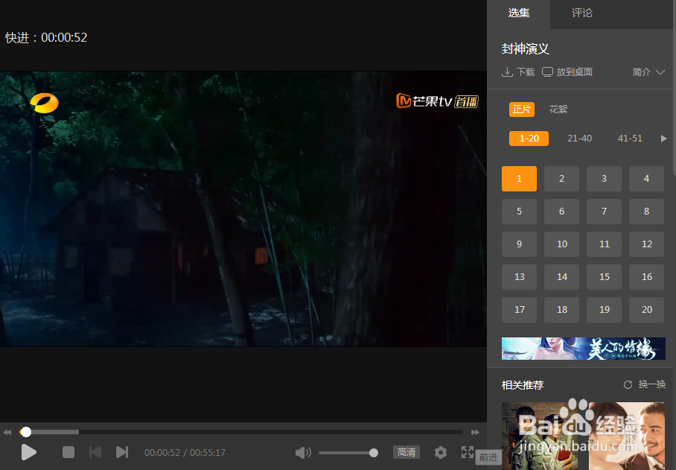
Task: Click the fast-forward double-arrow icon beside progress bar
Action: (x=475, y=432)
